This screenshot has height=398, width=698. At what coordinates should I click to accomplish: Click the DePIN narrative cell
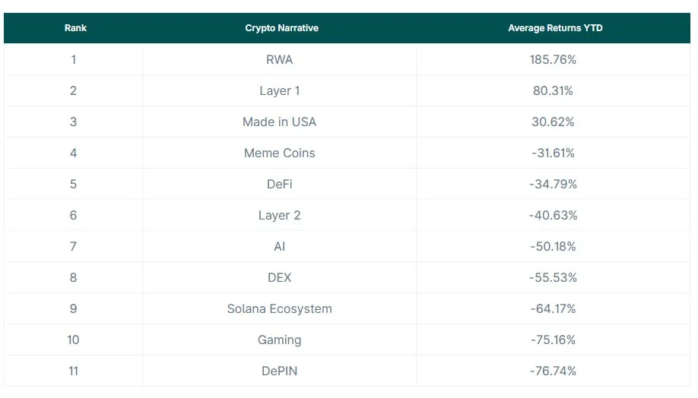point(279,371)
